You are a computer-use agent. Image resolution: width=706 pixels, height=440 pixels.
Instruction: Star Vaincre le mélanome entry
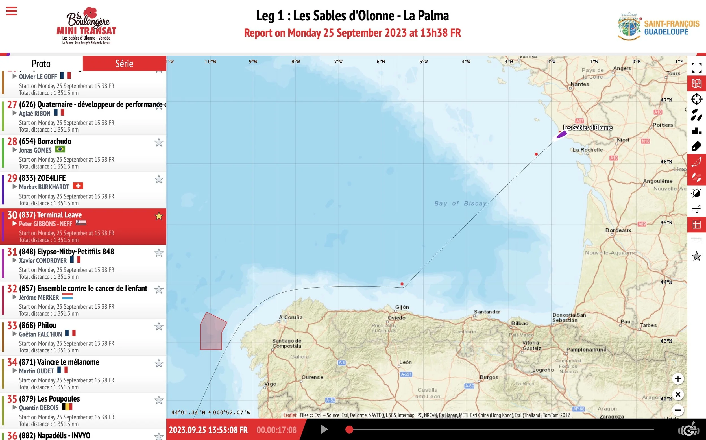pos(159,363)
